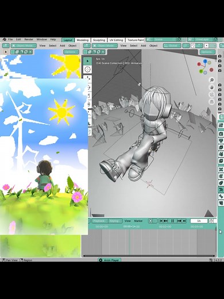Open left viewport Object Mode dropdown
224x299 pixels.
tap(24, 45)
